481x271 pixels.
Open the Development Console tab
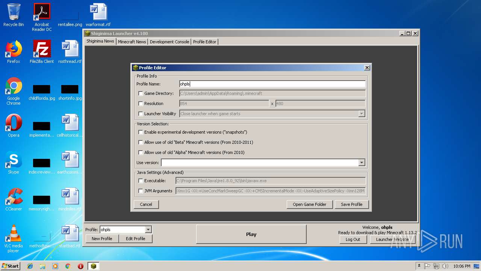pos(169,42)
